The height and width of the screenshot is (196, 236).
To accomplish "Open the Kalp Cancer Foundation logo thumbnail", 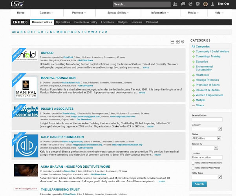I will coord(26,146).
